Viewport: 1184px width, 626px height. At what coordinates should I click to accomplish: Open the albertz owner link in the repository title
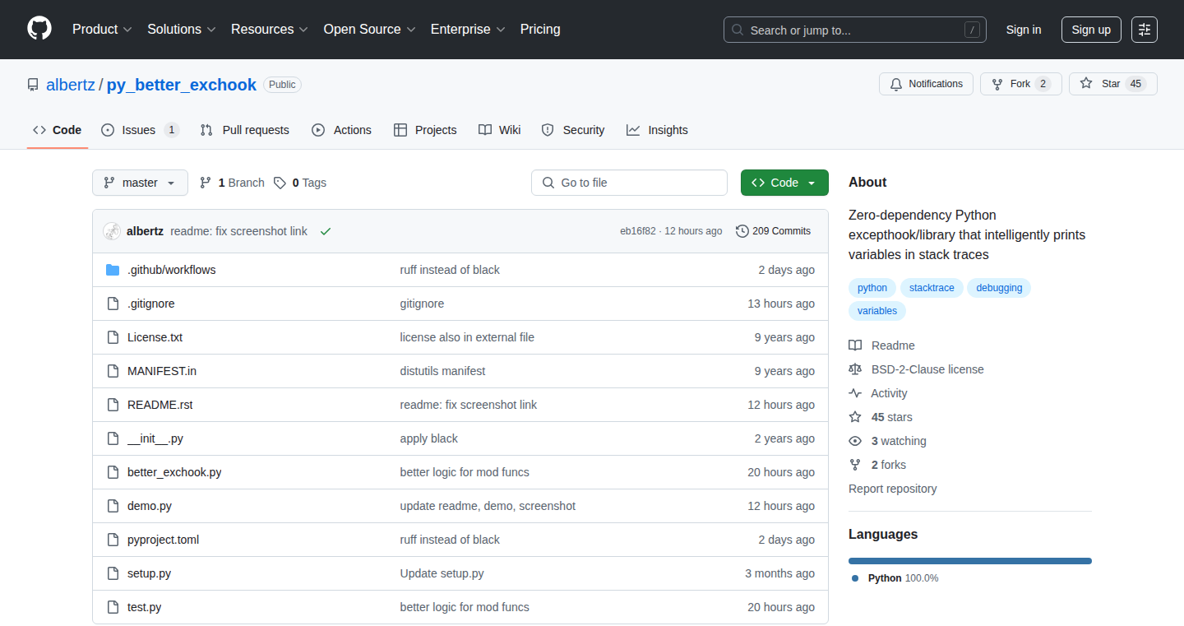tap(71, 85)
